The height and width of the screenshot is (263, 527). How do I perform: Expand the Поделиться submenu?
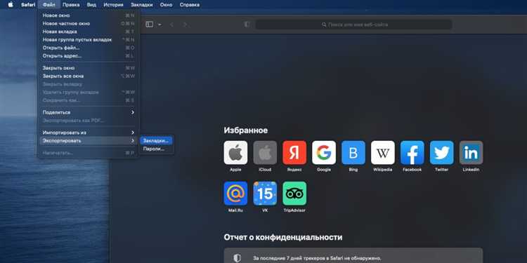pos(89,112)
